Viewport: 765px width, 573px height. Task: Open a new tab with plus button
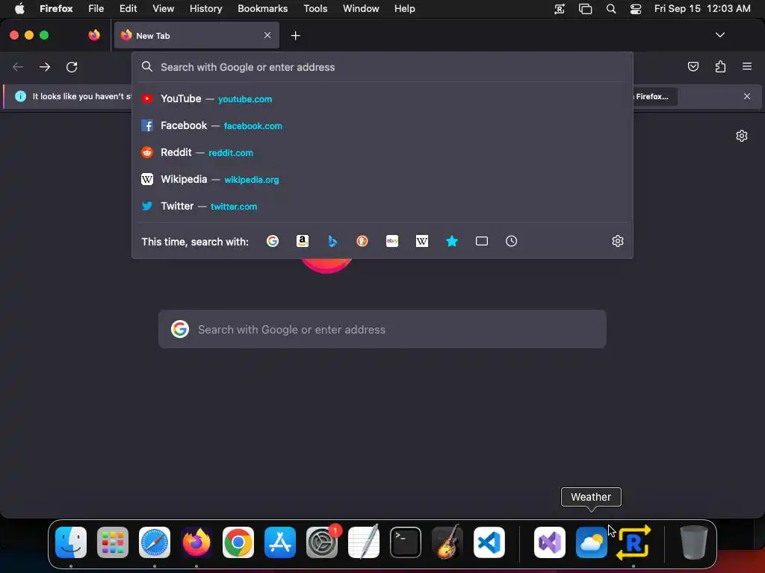[x=296, y=36]
